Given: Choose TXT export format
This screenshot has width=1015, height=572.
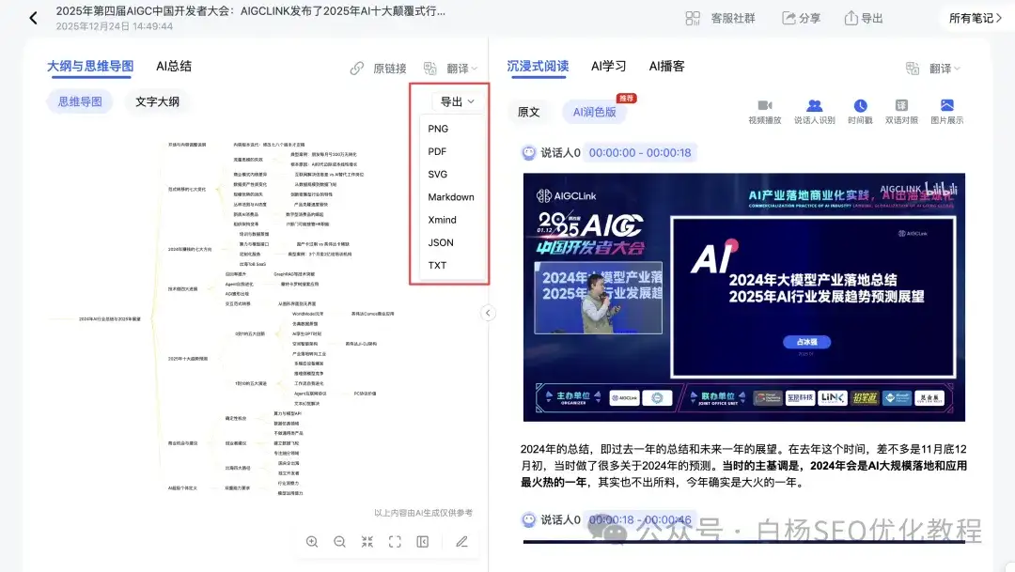Looking at the screenshot, I should (x=437, y=265).
